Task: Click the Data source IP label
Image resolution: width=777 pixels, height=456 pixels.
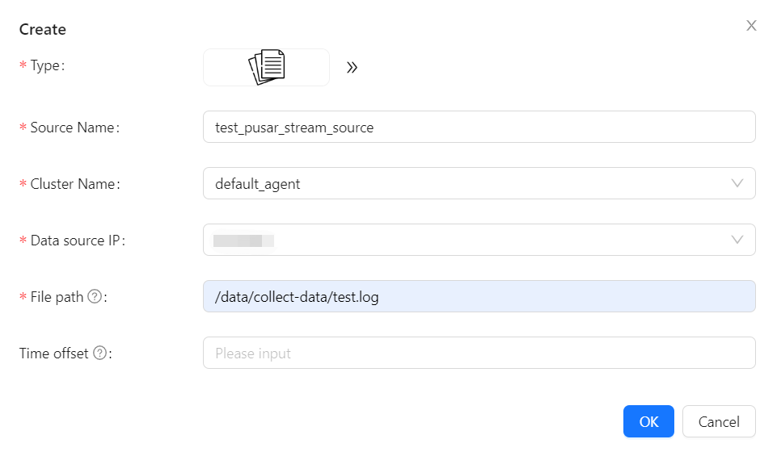Action: [x=76, y=241]
